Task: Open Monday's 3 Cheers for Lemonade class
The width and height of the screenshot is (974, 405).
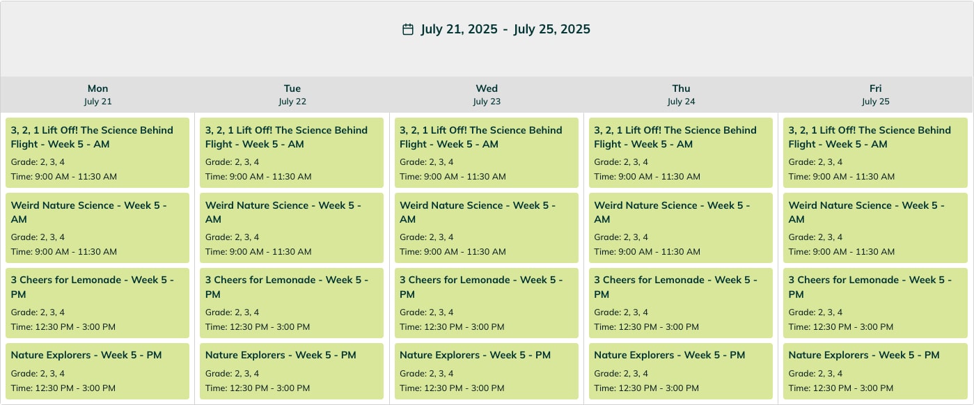Action: (x=97, y=303)
